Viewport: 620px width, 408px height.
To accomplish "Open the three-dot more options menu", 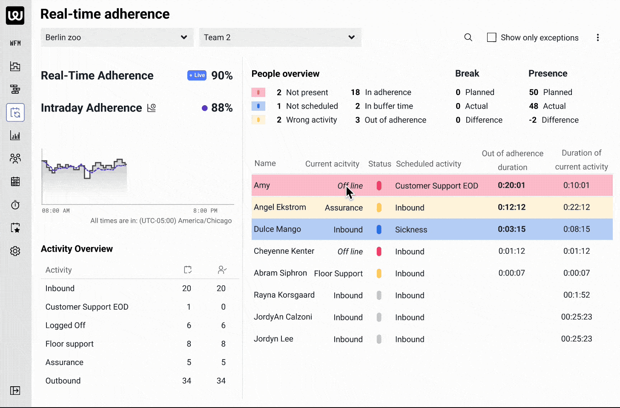I will pyautogui.click(x=598, y=37).
